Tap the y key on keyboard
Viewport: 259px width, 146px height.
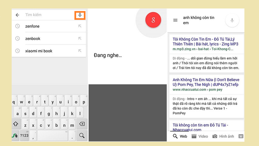[53, 101]
